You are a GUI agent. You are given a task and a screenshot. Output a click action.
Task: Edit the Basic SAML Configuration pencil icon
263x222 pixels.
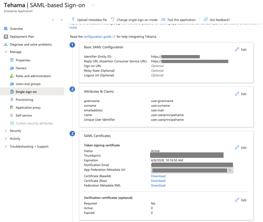[237, 49]
